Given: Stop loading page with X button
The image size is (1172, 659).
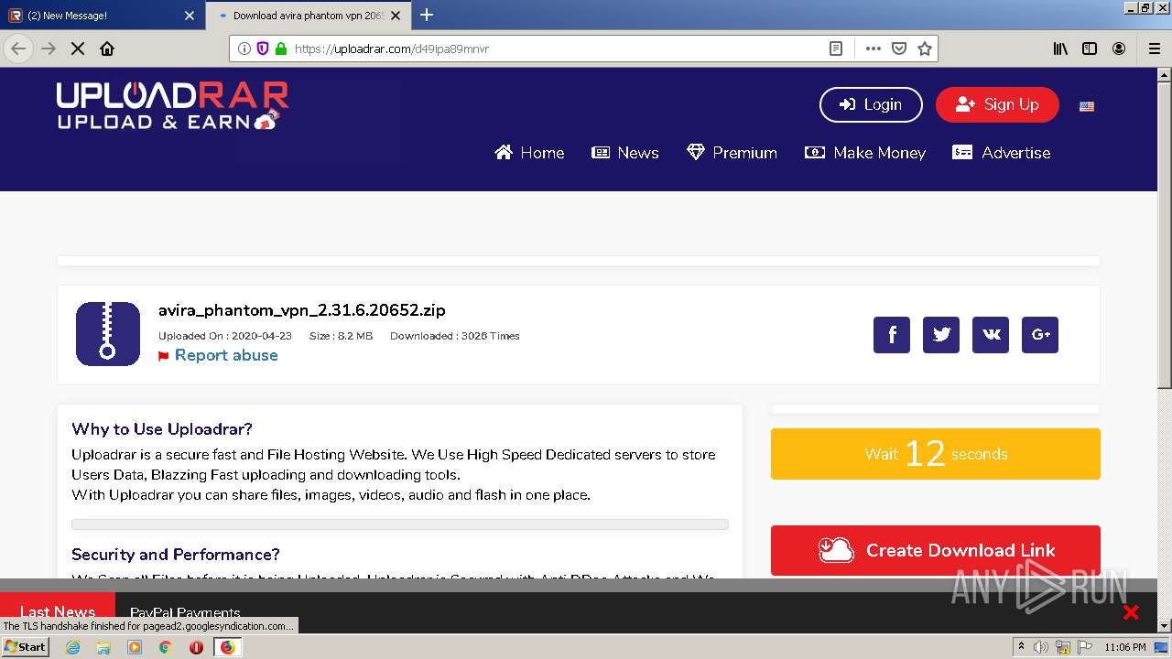Looking at the screenshot, I should point(78,49).
